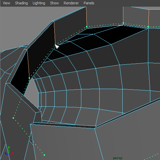Open the Shading menu

coord(21,3)
